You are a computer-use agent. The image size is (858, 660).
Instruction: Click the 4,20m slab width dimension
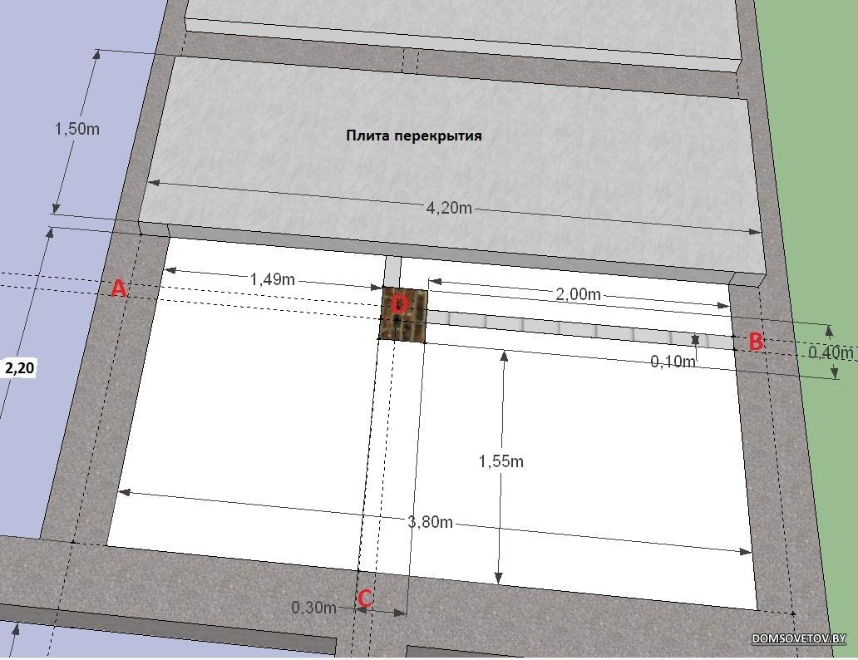pyautogui.click(x=449, y=208)
